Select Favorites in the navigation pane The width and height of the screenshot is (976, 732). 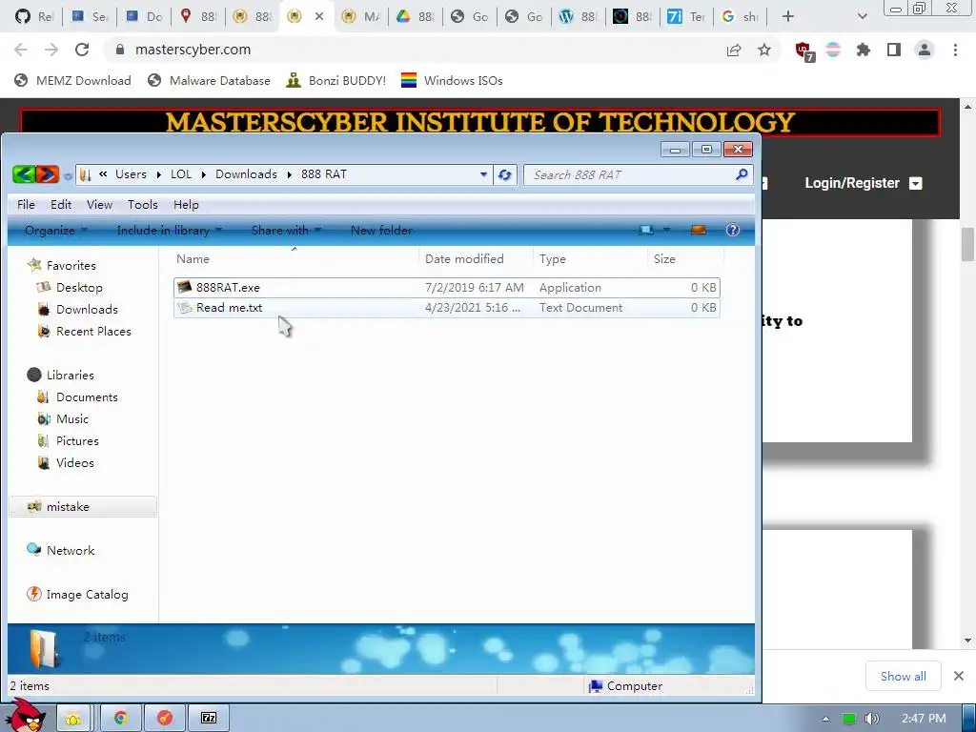pos(62,266)
